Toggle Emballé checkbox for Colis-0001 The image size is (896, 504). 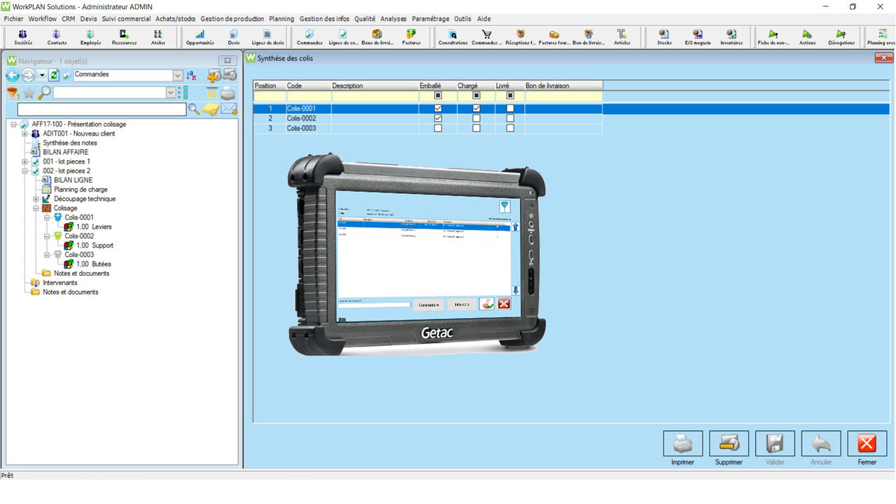438,108
